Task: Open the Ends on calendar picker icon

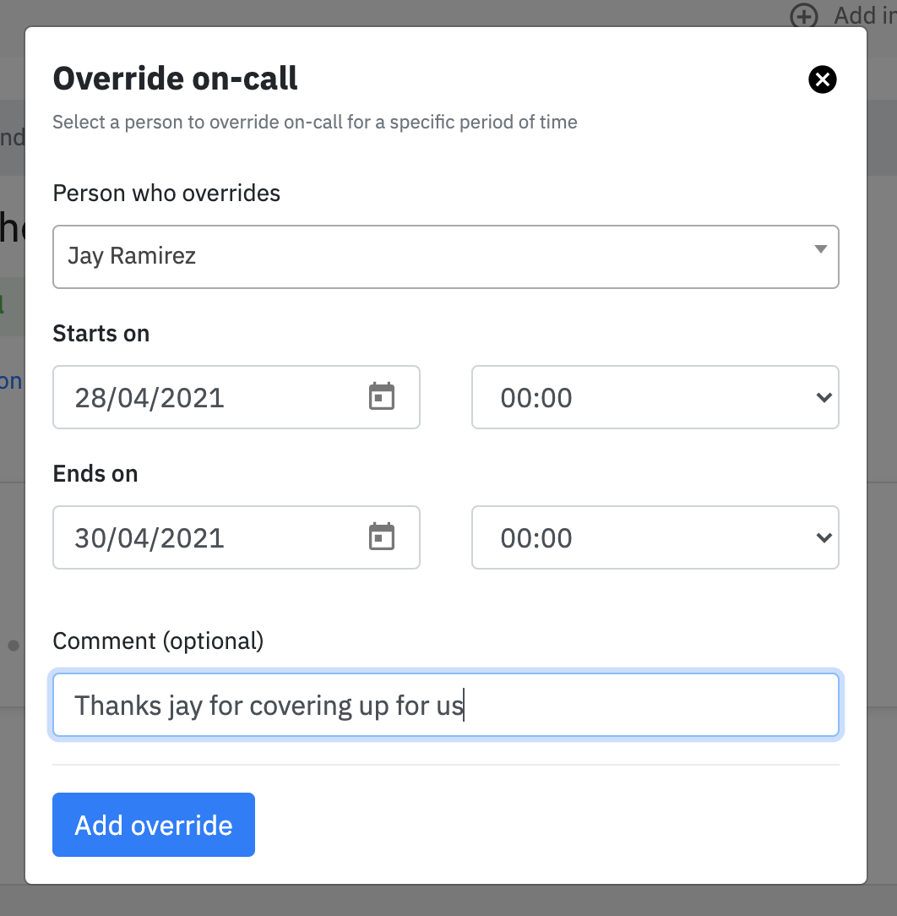Action: [x=382, y=537]
